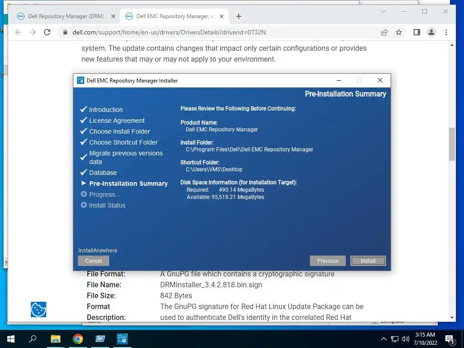The image size is (464, 348).
Task: Click the Previous button in installer
Action: [x=328, y=261]
